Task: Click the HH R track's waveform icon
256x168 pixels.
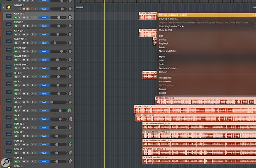Action: click(9, 84)
